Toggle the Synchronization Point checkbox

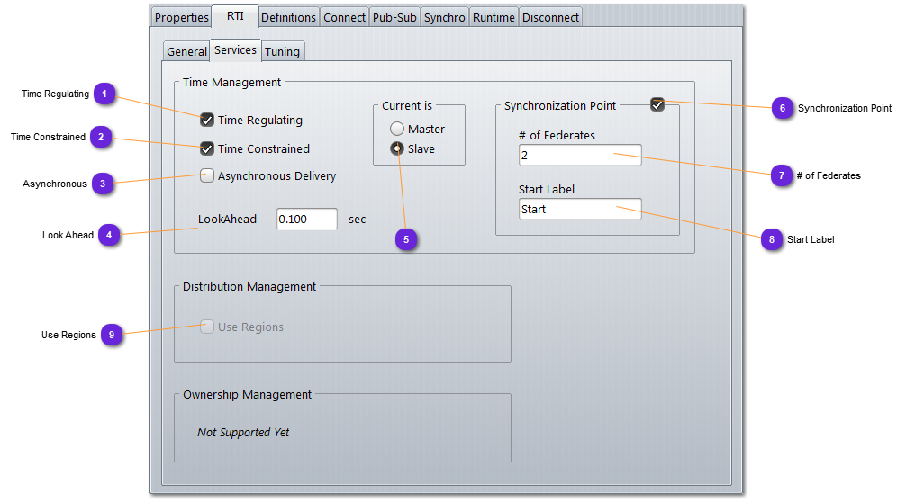coord(657,105)
